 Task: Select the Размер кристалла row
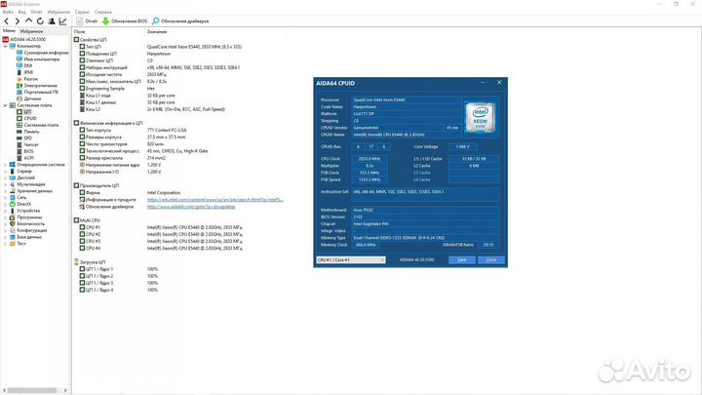122,158
